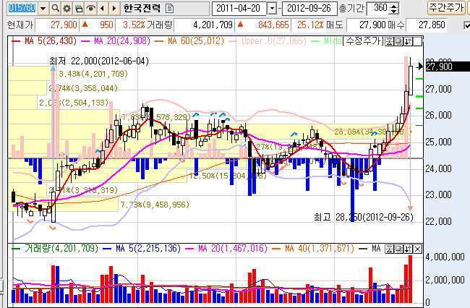Increase the 총기간 period spinner up arrow
The height and width of the screenshot is (308, 470).
point(394,6)
